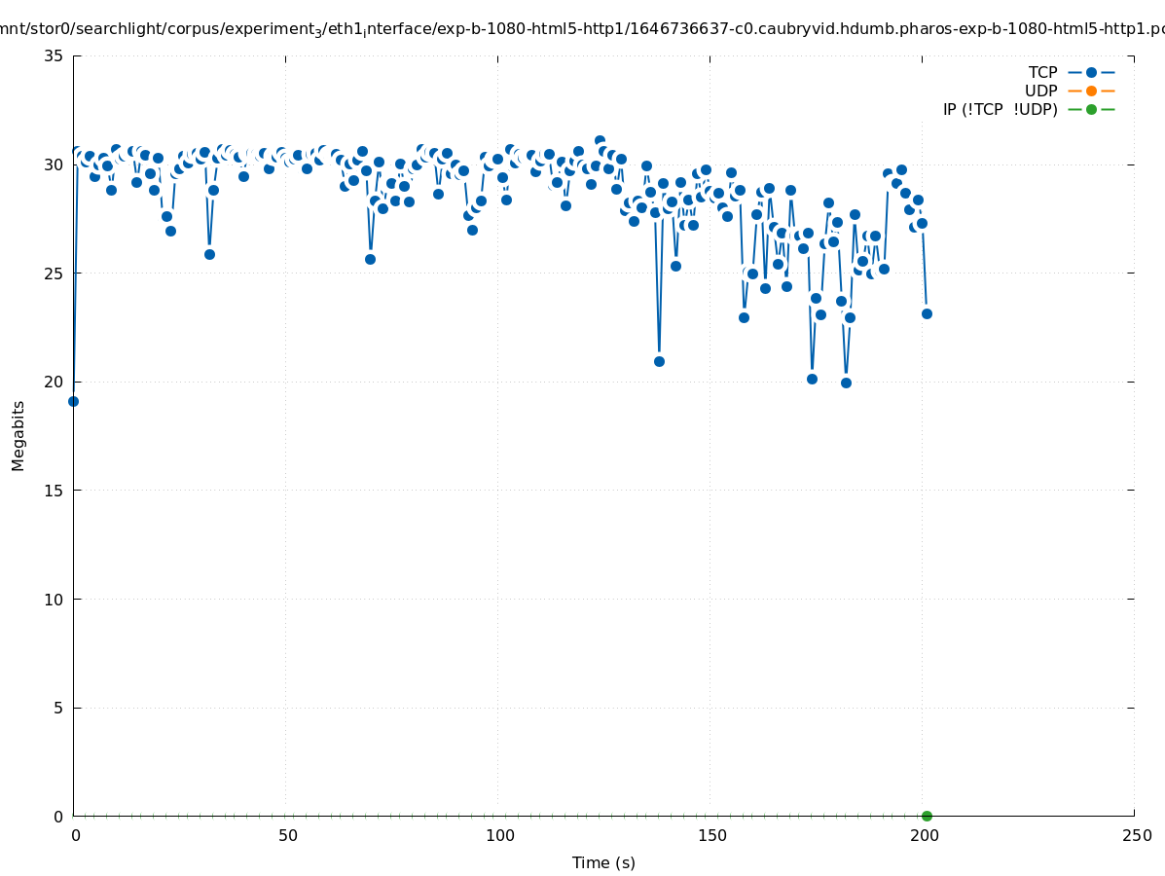Click the 15 tick label on y-axis
The image size is (1165, 876).
point(54,491)
